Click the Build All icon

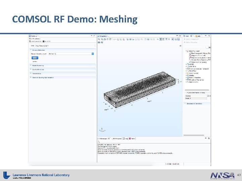43,42
